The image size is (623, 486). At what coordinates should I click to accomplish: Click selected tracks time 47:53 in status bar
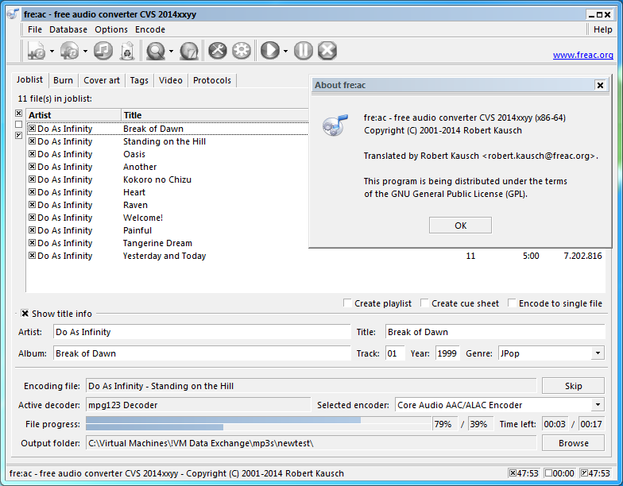click(524, 473)
